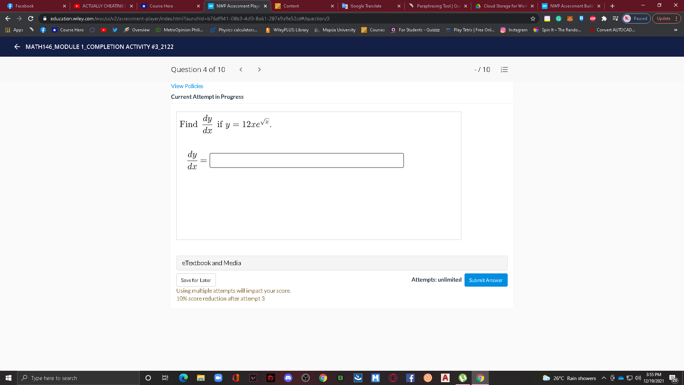Click the dy/dx answer input field
684x385 pixels.
[306, 160]
